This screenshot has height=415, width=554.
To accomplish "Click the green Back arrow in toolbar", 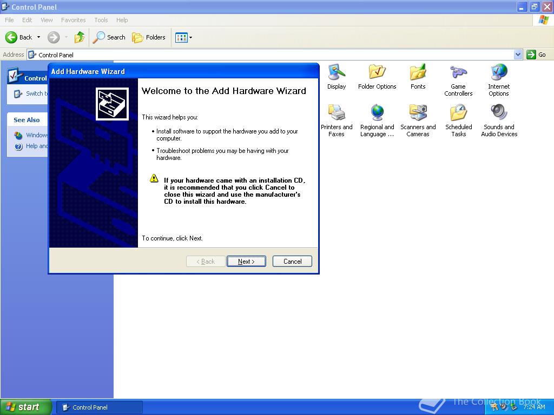I will [x=18, y=37].
